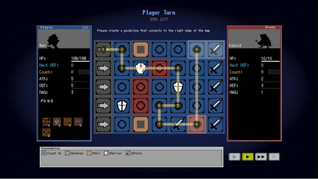Click node 9 on the highlighted top tile
The width and height of the screenshot is (318, 179).
point(196,49)
